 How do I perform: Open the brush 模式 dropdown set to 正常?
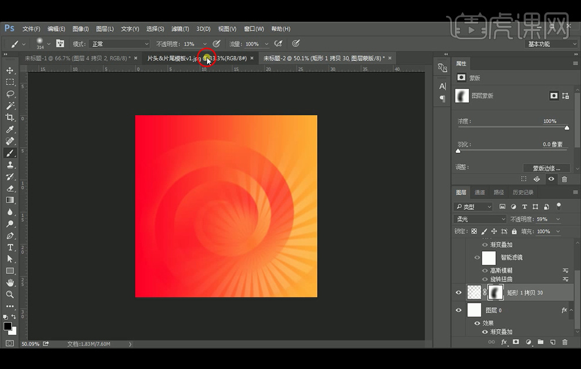[x=119, y=44]
